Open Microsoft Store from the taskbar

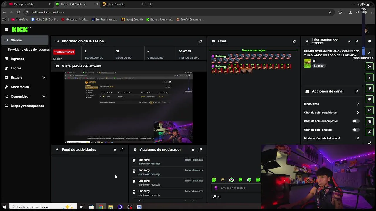[91, 207]
